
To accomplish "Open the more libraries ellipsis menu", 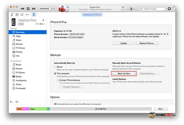I will [x=27, y=15].
